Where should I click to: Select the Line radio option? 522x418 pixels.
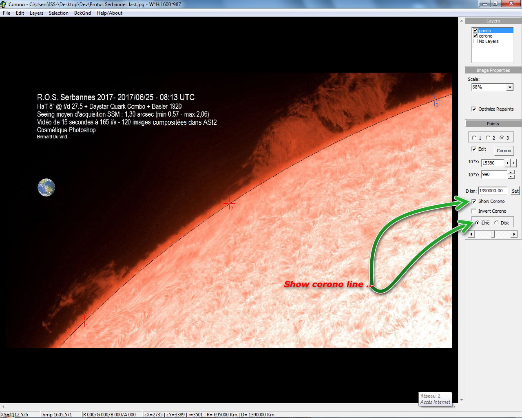click(477, 223)
